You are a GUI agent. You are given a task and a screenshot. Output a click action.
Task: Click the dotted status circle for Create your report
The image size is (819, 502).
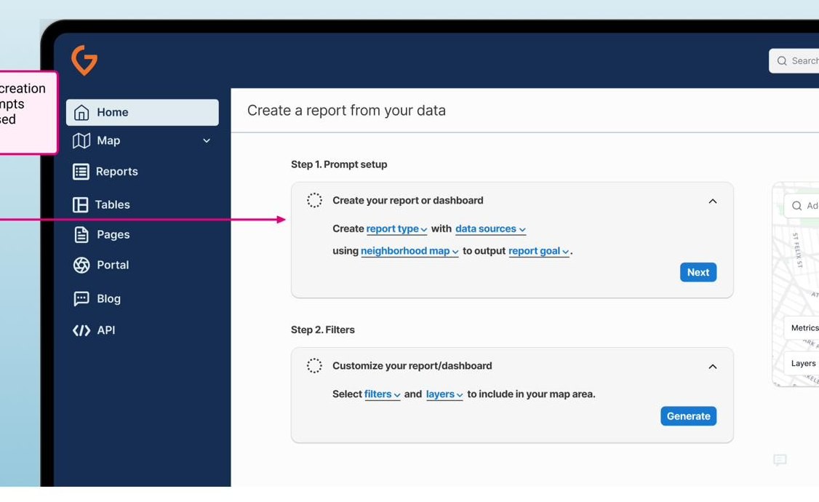point(314,200)
